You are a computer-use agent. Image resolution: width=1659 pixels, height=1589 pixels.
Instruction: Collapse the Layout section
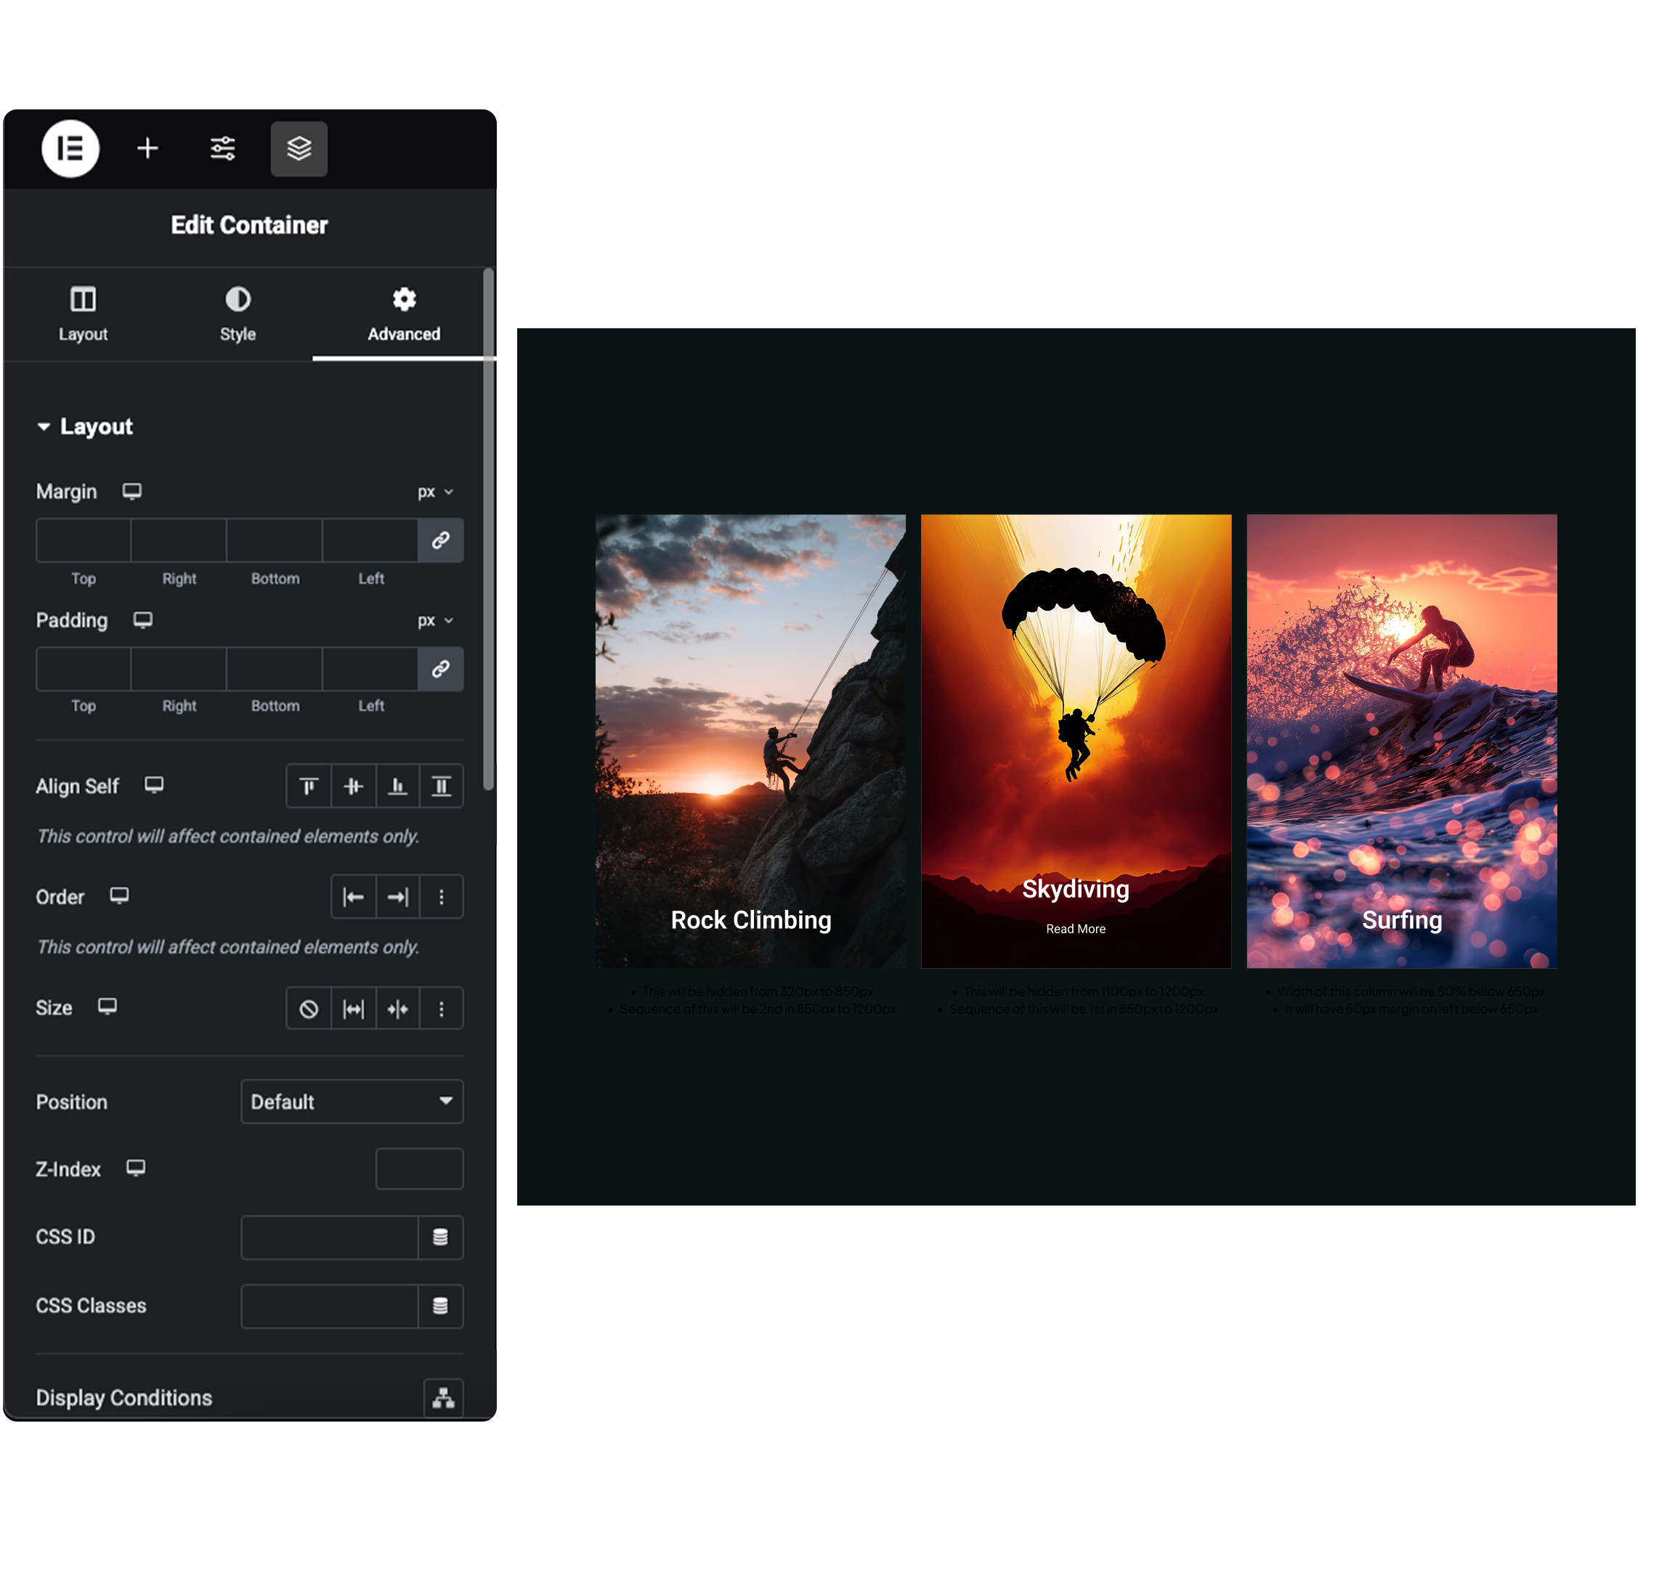(x=85, y=427)
